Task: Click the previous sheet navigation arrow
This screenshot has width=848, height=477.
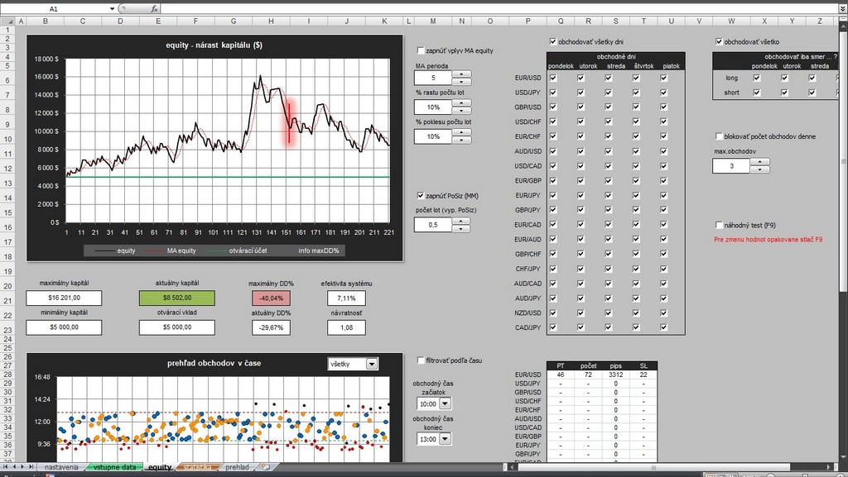Action: tap(15, 467)
